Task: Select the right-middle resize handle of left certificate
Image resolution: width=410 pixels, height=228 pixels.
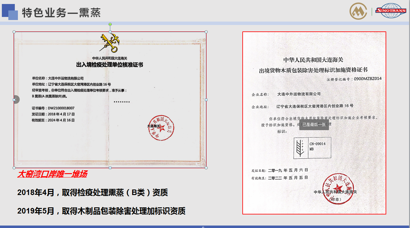Action: 206,100
